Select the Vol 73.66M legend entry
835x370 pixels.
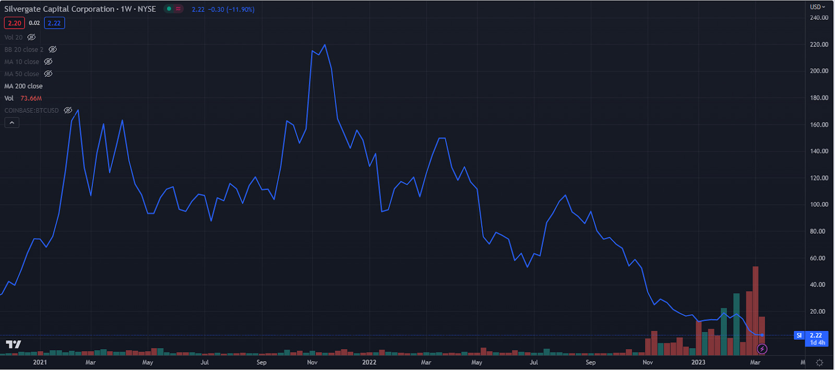pyautogui.click(x=23, y=98)
